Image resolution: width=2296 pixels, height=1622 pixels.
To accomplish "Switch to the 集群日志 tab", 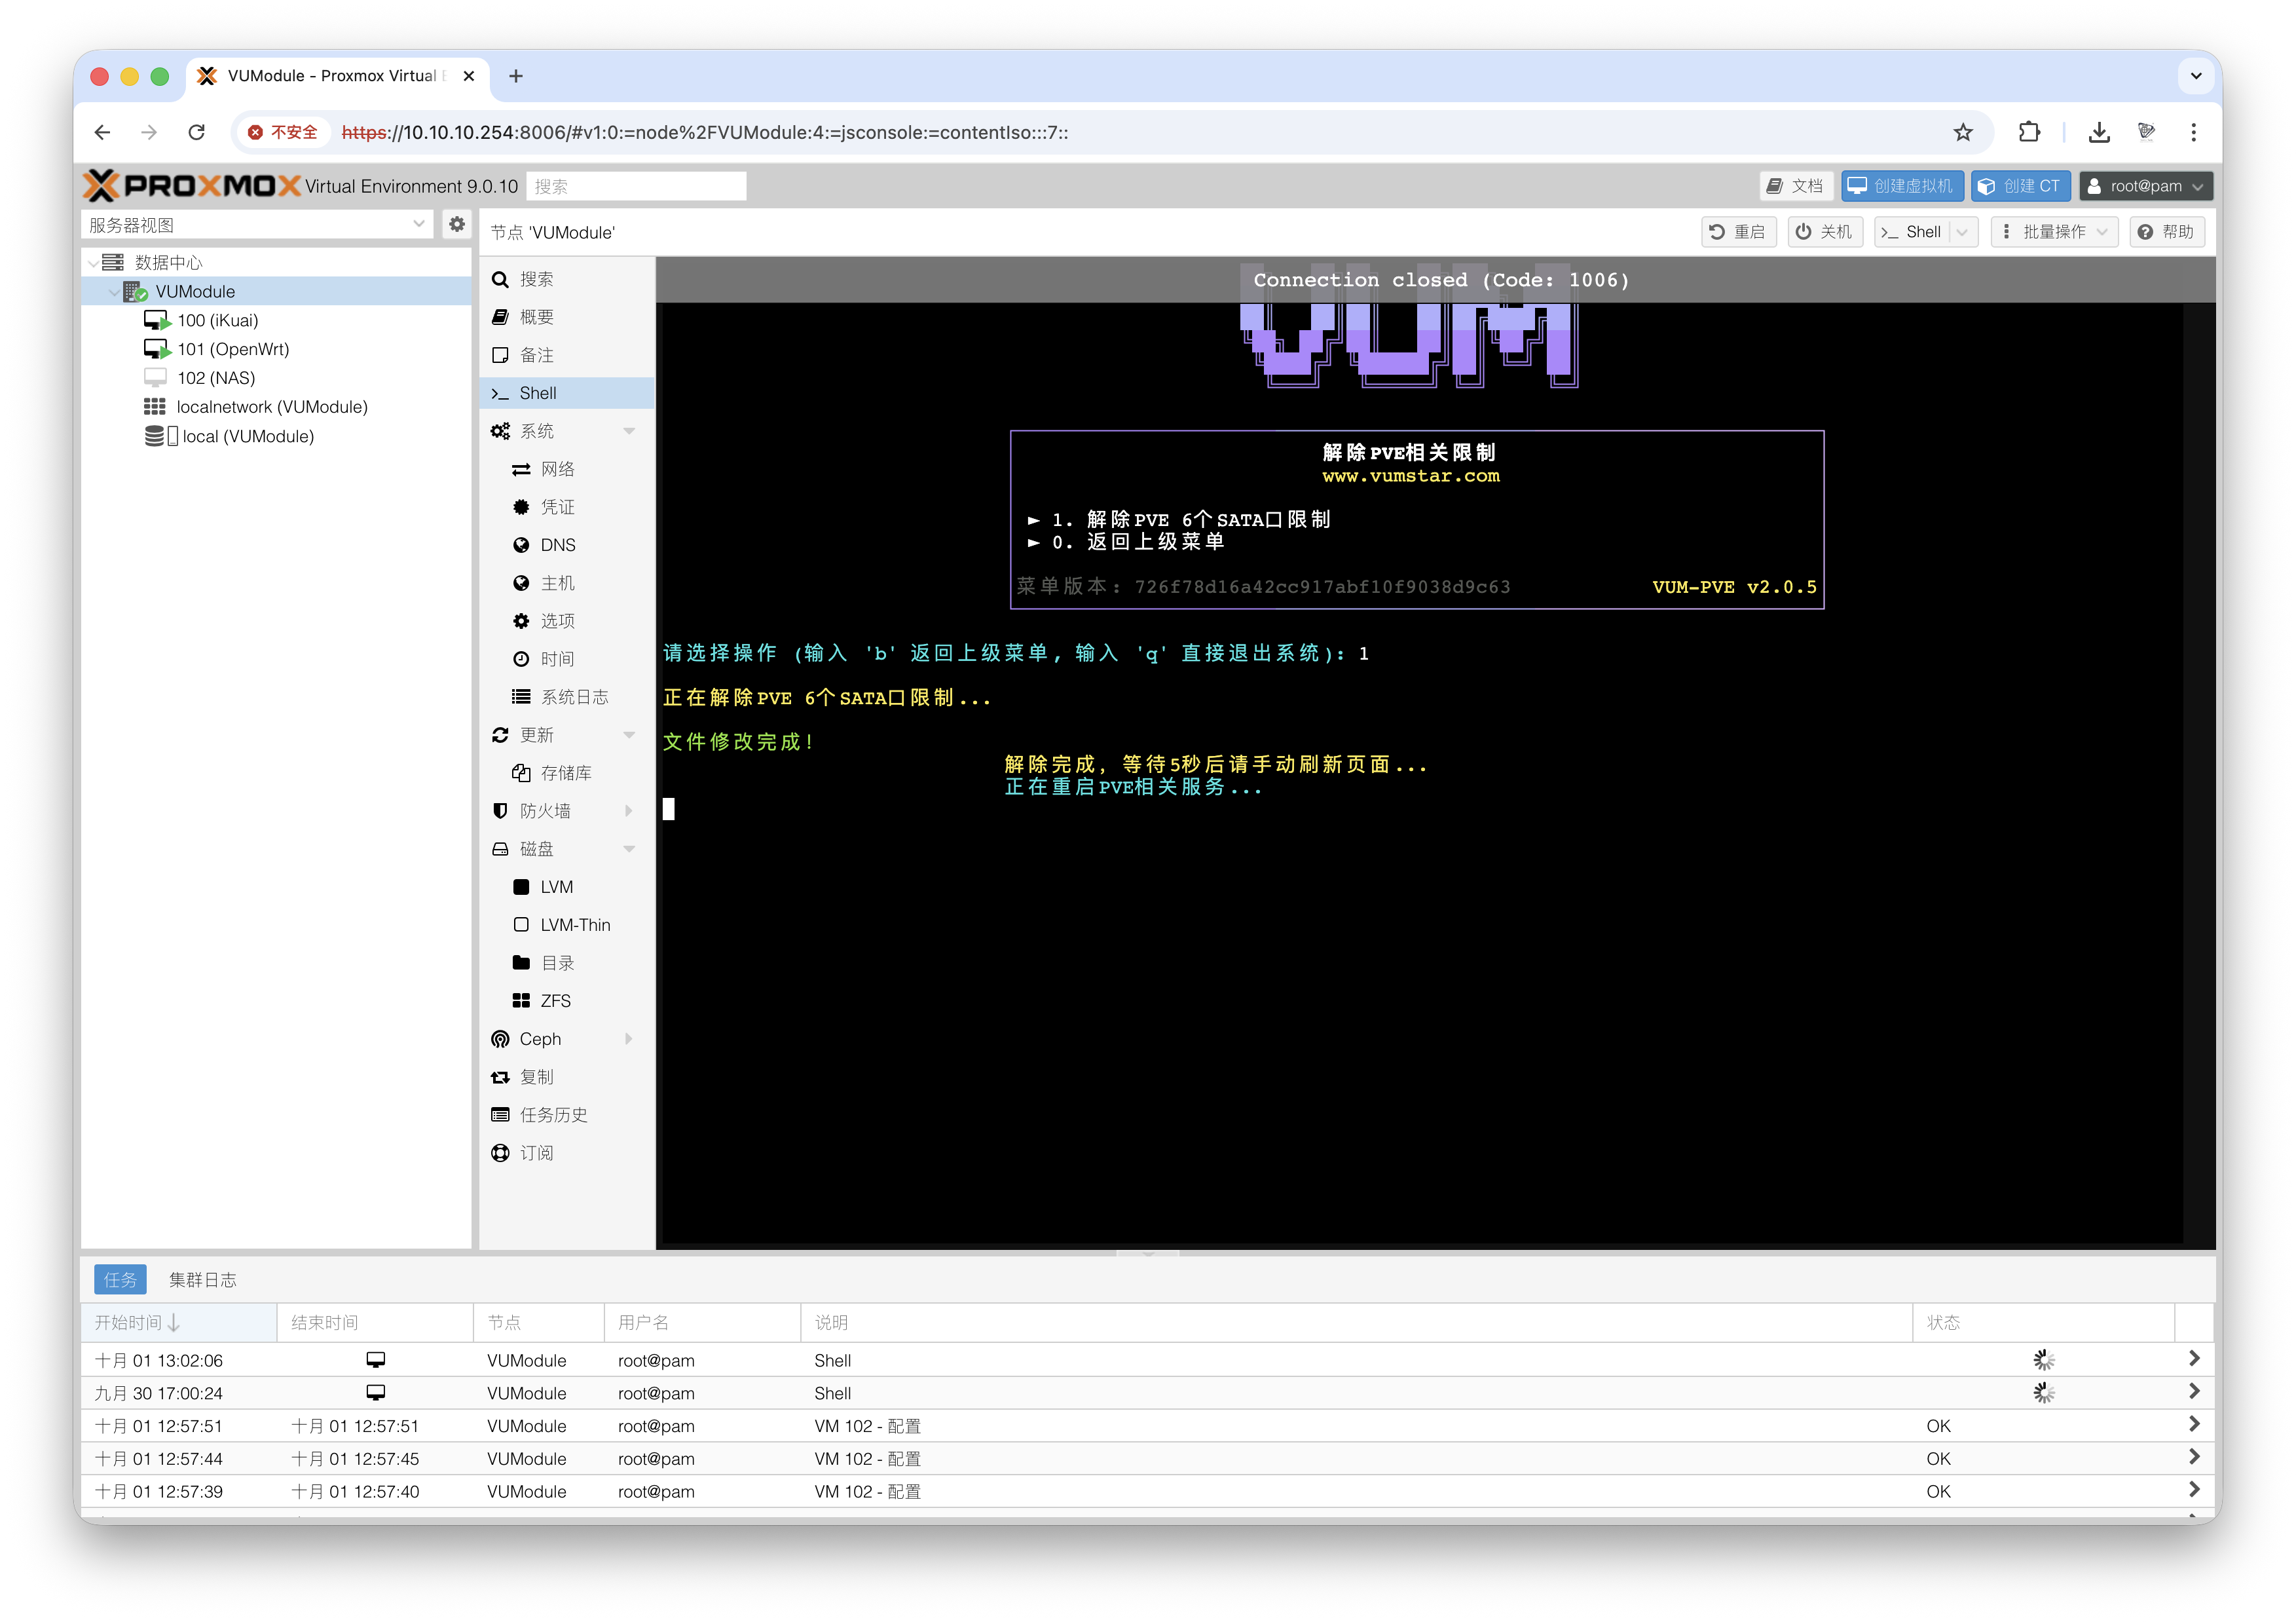I will (x=202, y=1280).
